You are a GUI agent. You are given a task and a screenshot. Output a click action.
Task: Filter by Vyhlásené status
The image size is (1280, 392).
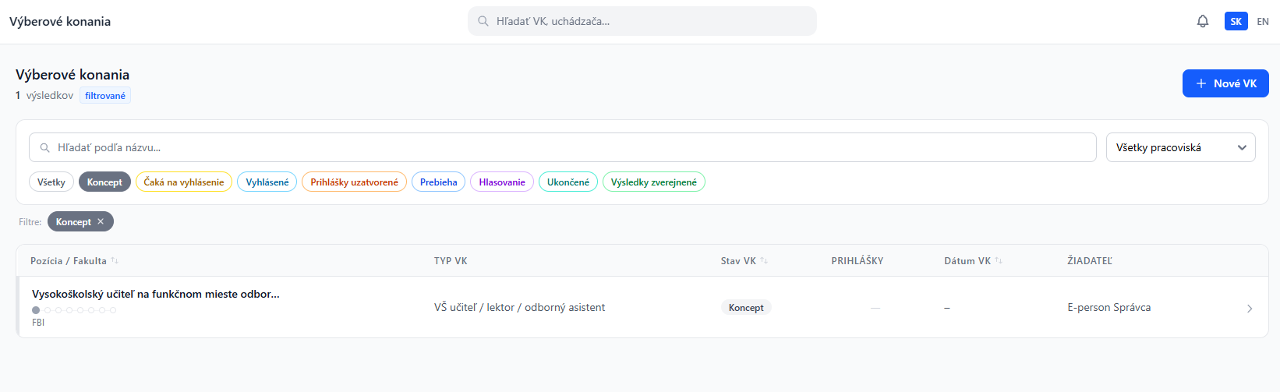coord(267,182)
